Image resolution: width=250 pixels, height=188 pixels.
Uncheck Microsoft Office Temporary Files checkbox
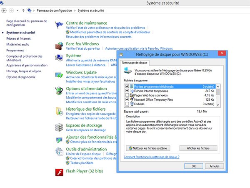click(127, 99)
